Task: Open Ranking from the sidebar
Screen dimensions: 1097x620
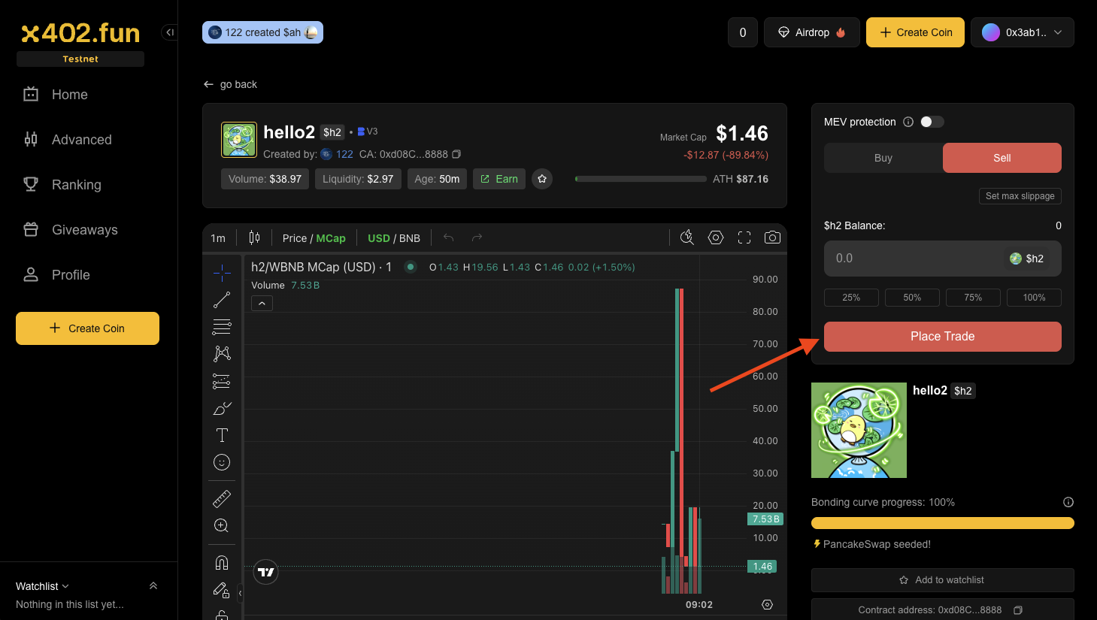Action: tap(76, 185)
